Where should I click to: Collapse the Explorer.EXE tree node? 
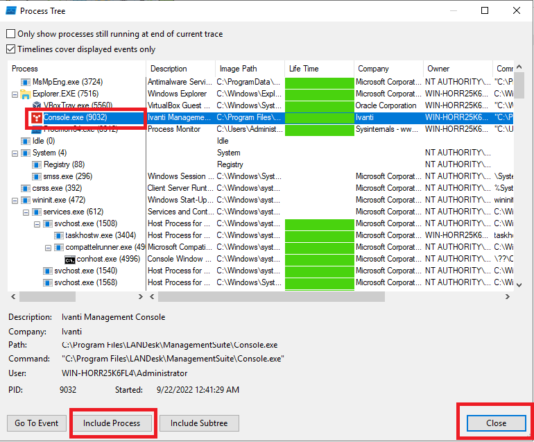tap(15, 94)
